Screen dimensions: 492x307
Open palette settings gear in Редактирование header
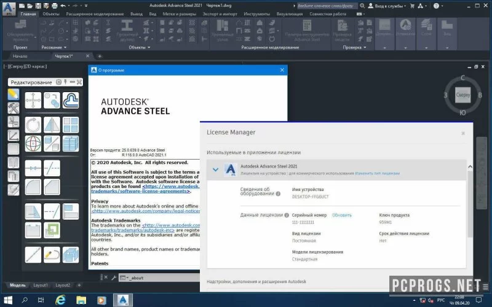tap(58, 82)
